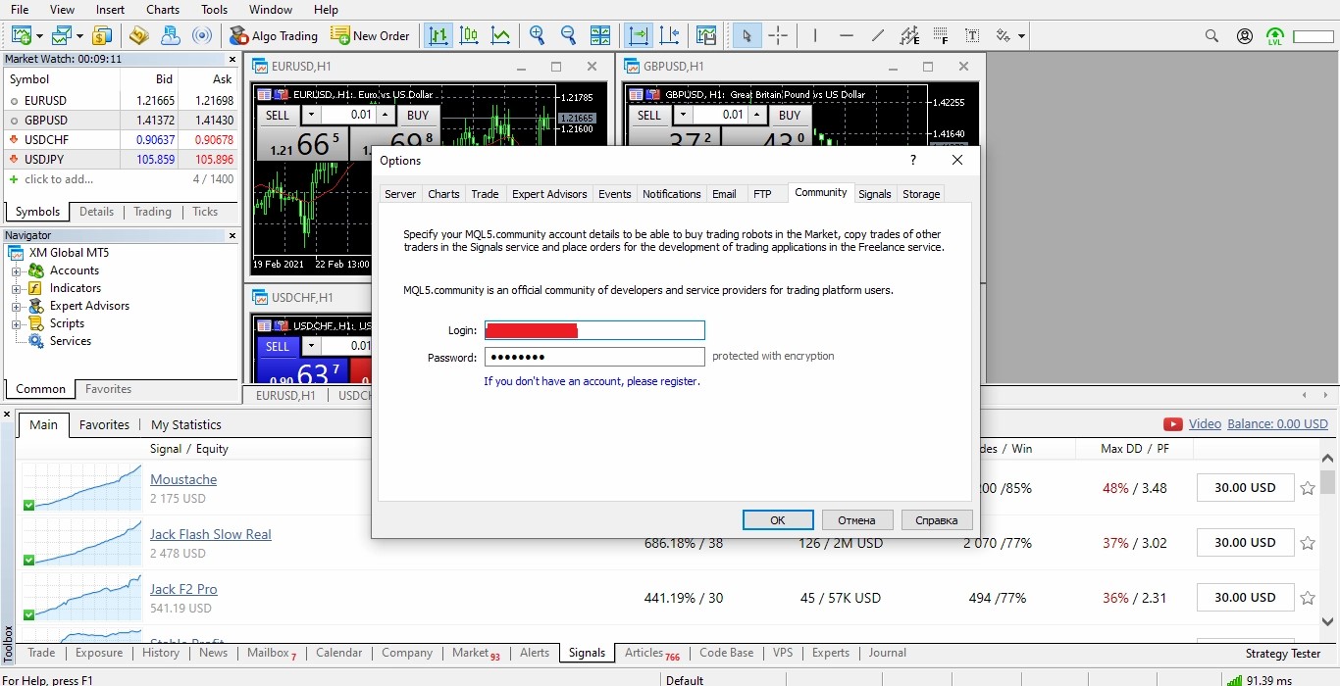Open the Tools menu

click(214, 10)
